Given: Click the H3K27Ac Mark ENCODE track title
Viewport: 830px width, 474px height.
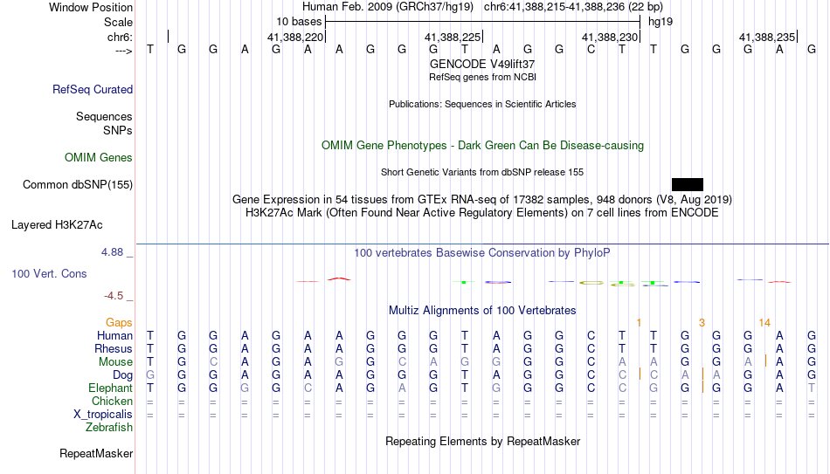Looking at the screenshot, I should [482, 213].
